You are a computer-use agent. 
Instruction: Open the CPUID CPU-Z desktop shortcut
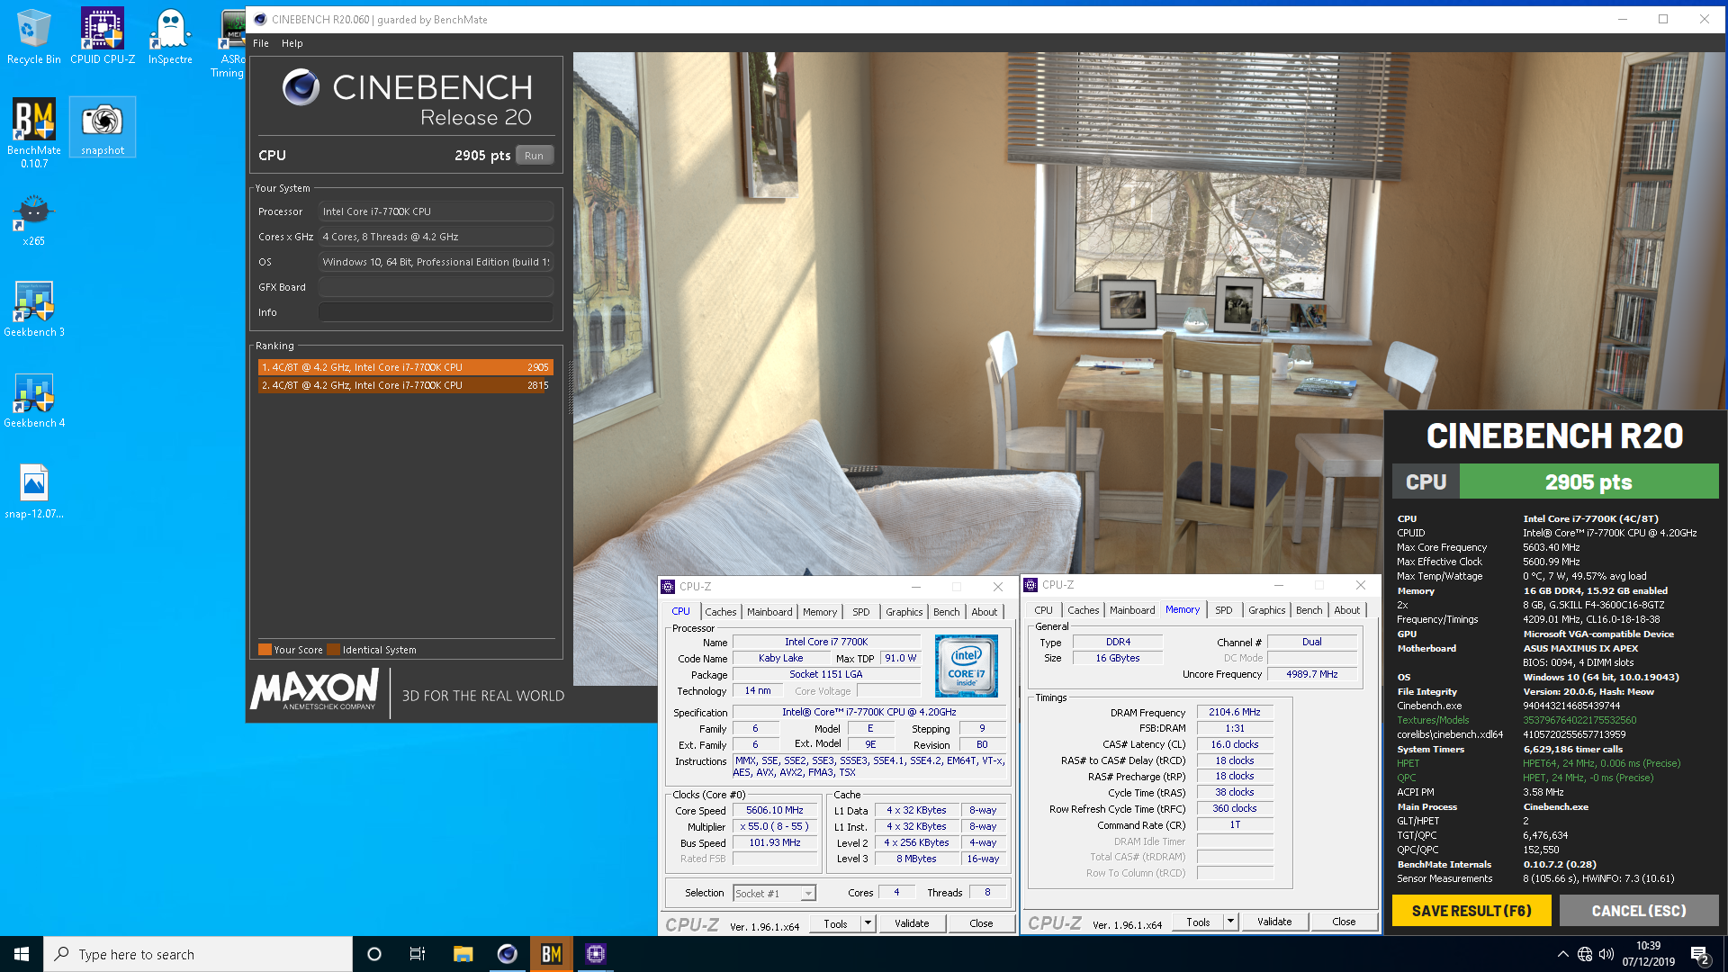pos(103,36)
